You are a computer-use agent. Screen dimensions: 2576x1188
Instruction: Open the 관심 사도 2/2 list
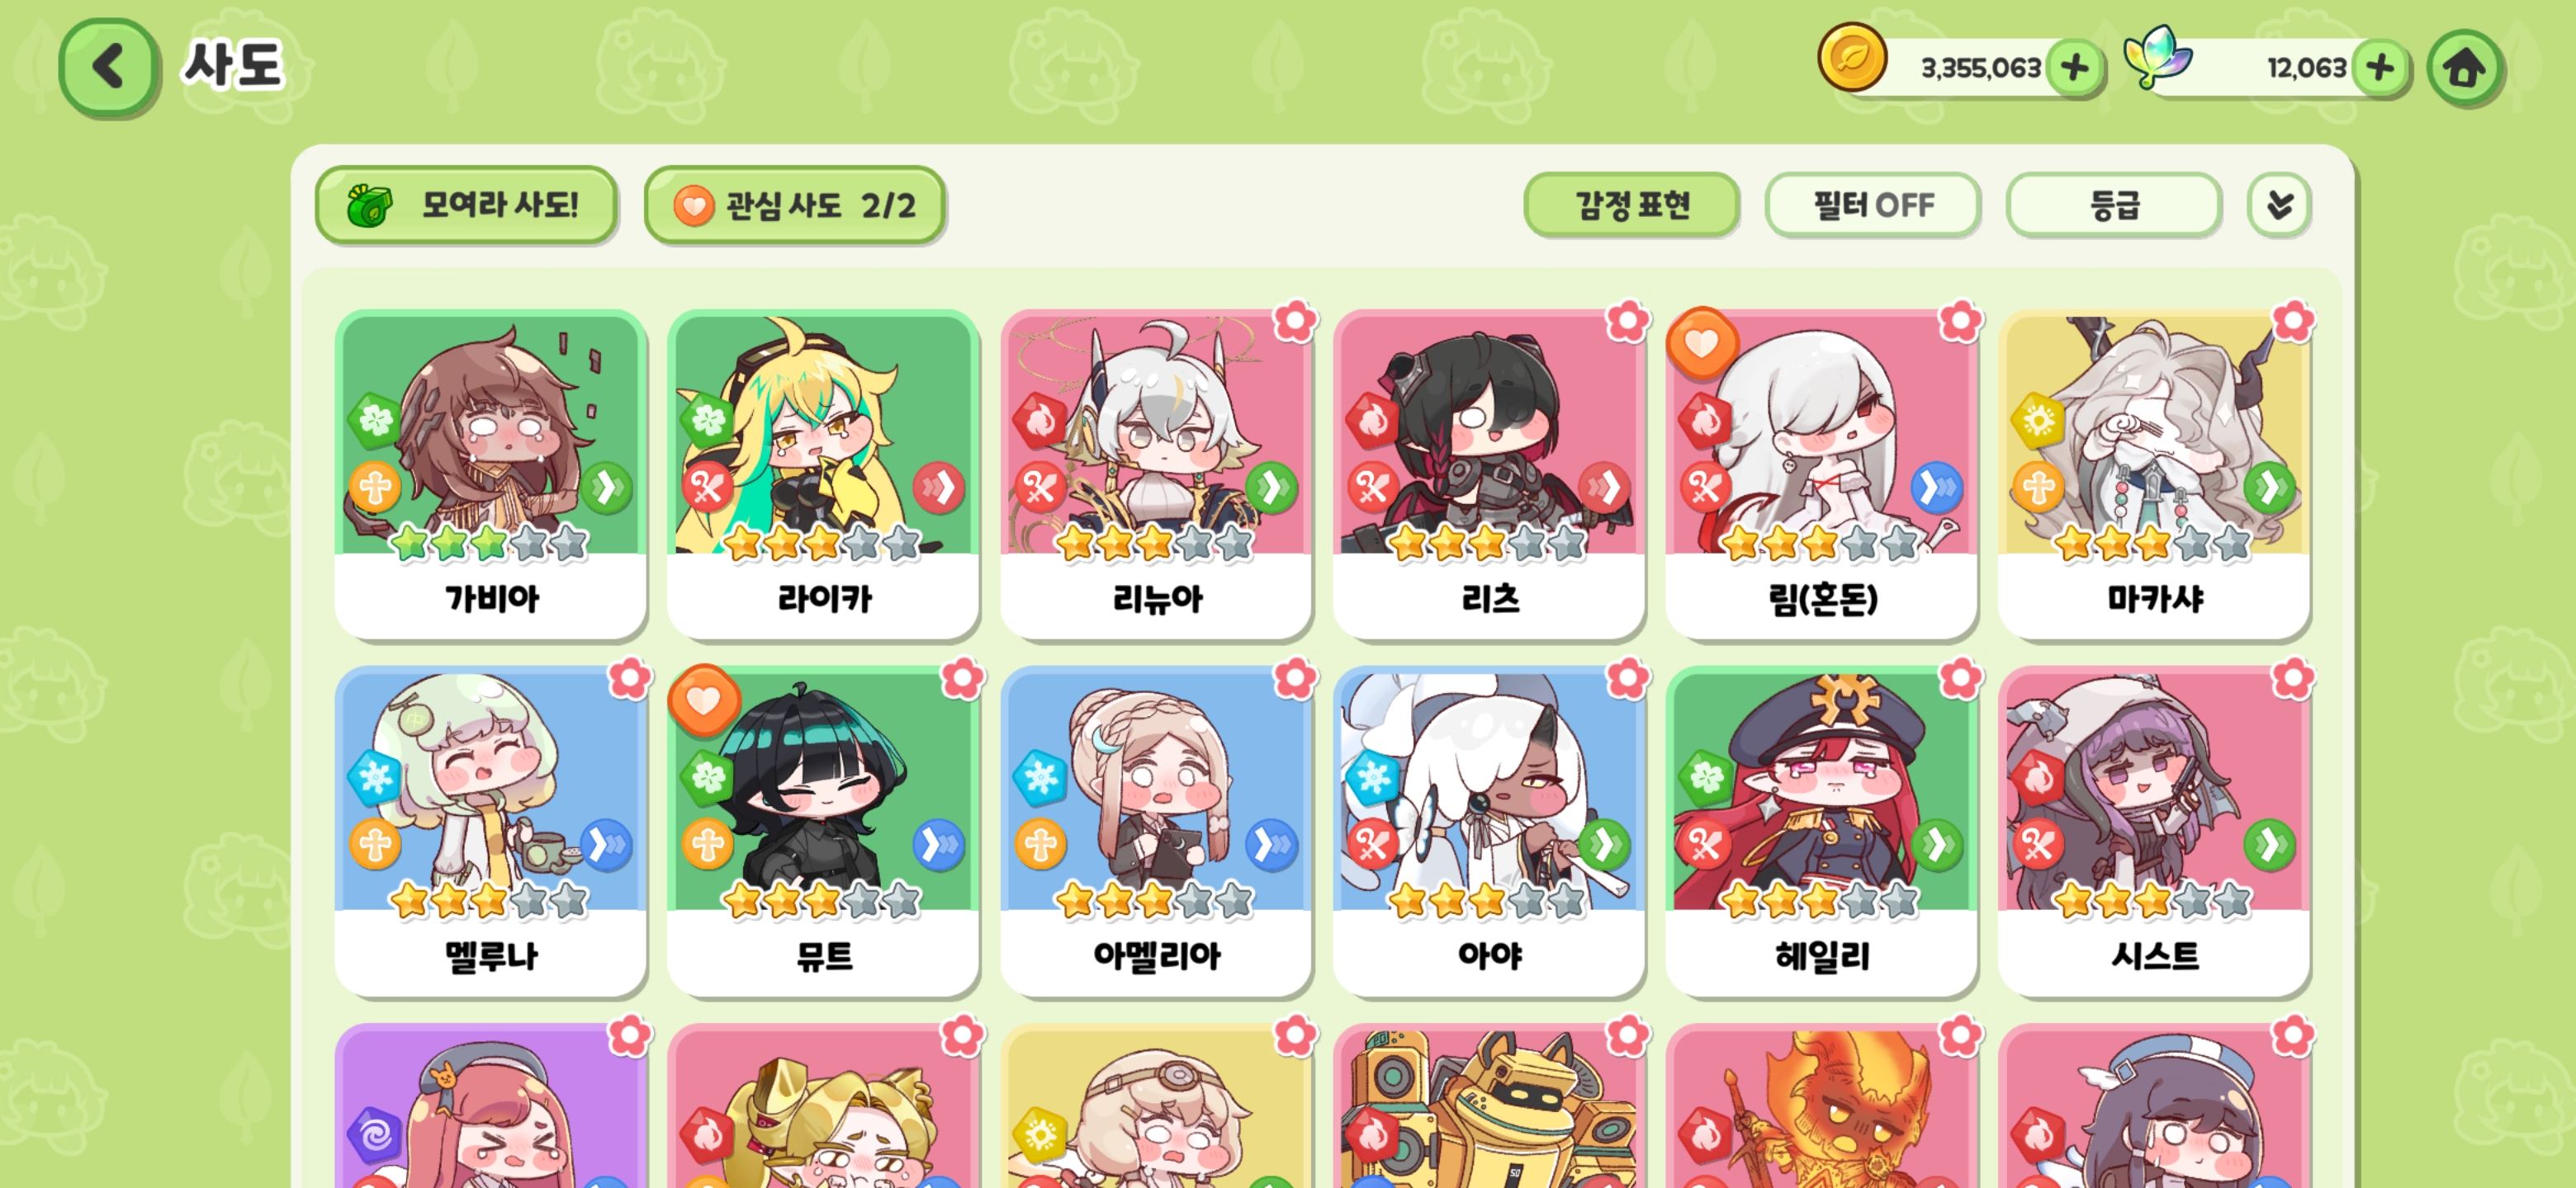coord(795,205)
